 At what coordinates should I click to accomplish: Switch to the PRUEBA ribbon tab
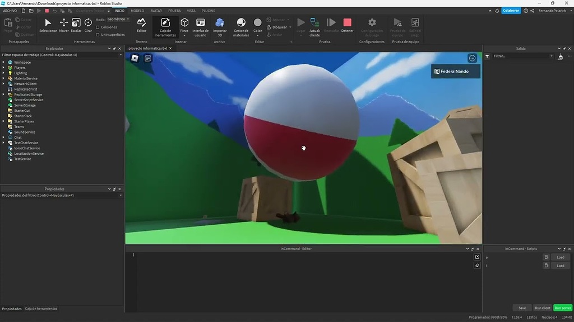tap(175, 11)
